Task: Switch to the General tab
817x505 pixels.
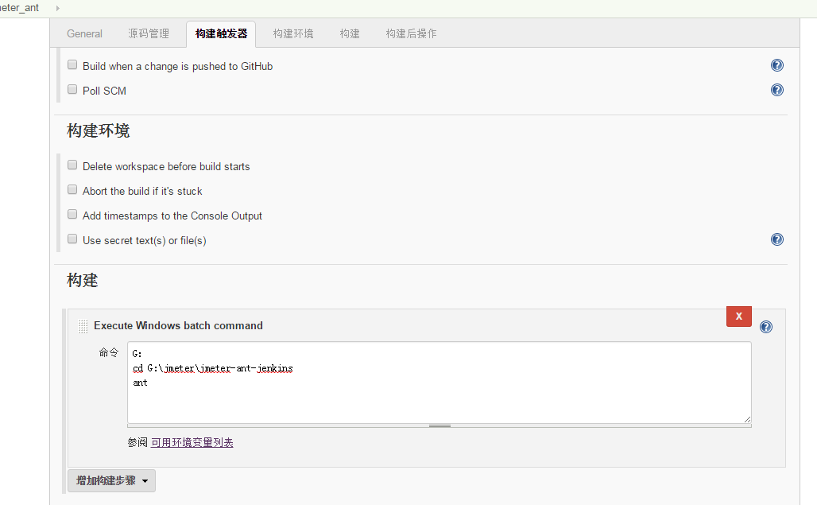Action: pyautogui.click(x=84, y=33)
